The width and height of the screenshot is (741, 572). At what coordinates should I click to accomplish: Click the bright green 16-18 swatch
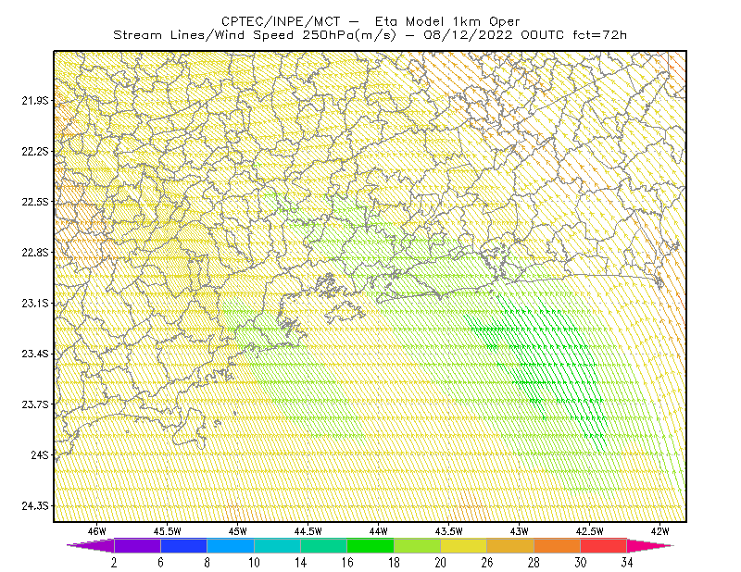370,545
